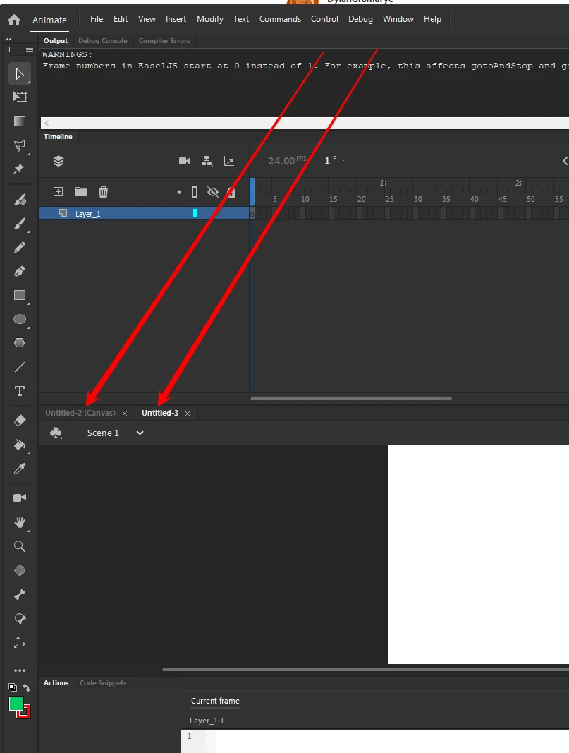Viewport: 569px width, 753px height.
Task: Click the Add Camera icon in Timeline
Action: point(184,161)
